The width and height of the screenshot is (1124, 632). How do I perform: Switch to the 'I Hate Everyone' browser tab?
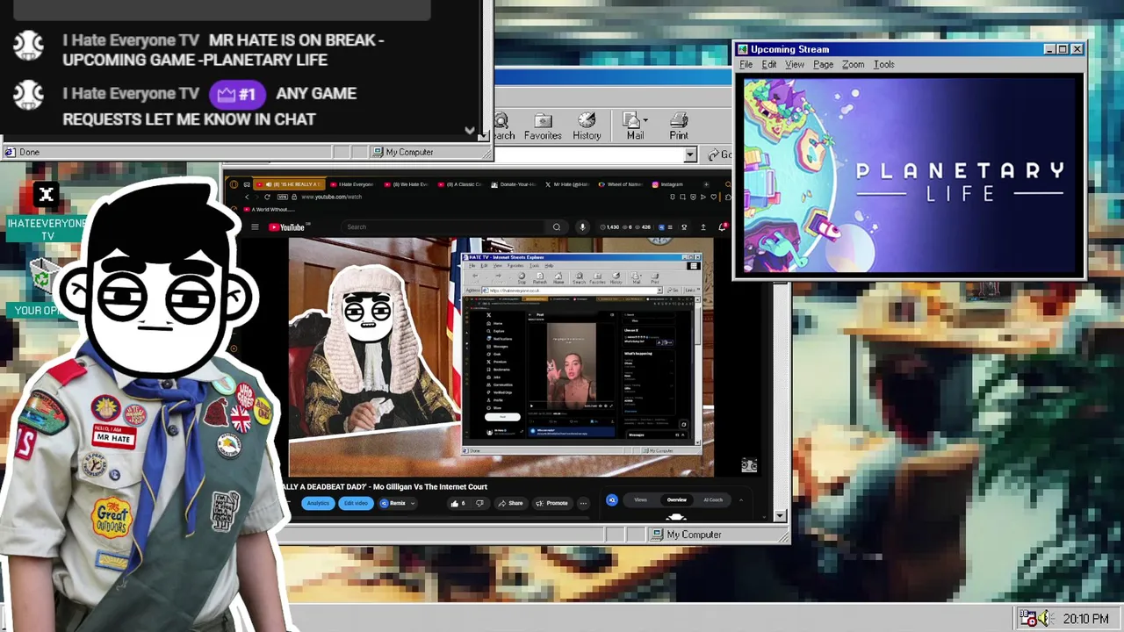coord(351,184)
